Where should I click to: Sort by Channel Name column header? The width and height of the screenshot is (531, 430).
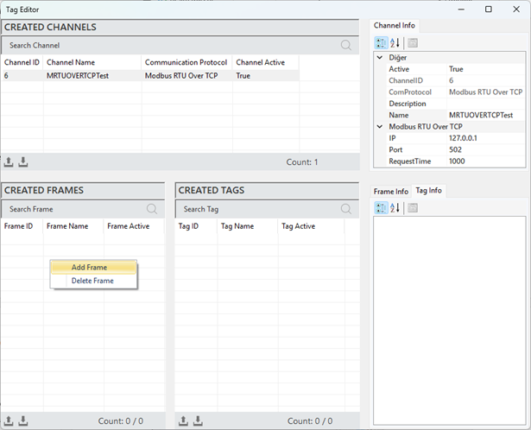[x=92, y=62]
